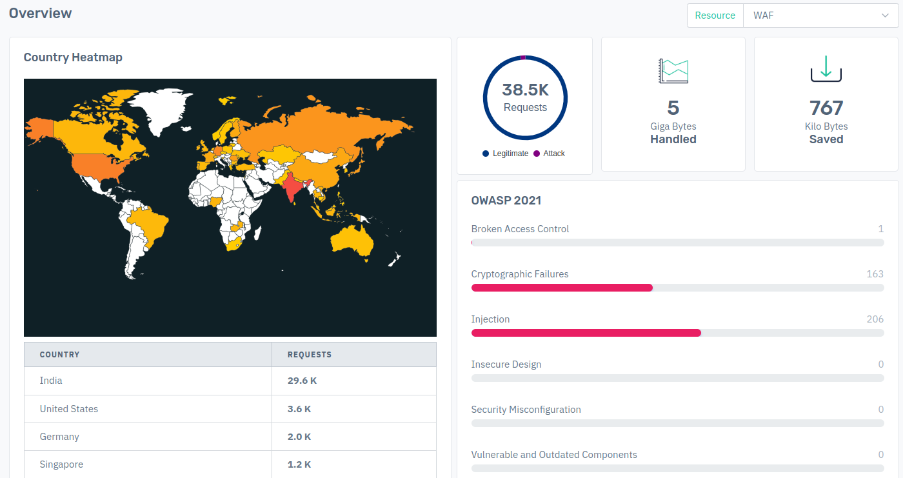Click the Security Misconfiguration entry
Screen dimensions: 903x478
point(526,410)
